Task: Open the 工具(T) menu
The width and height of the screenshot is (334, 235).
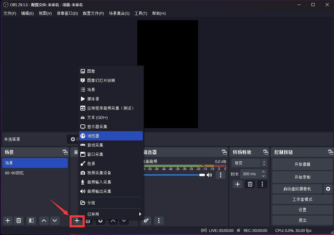Action: pyautogui.click(x=141, y=13)
